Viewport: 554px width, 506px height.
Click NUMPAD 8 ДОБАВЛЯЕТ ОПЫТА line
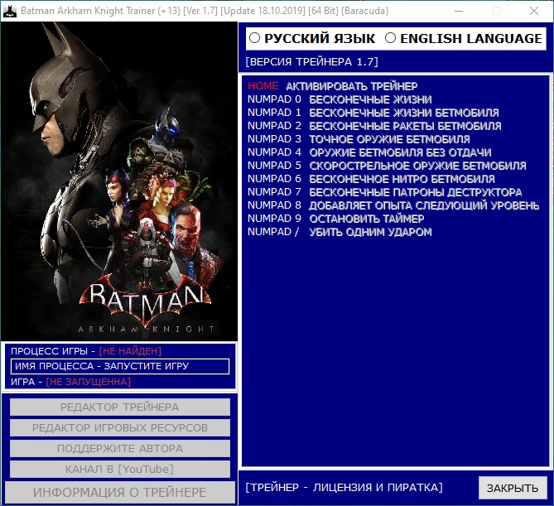point(393,205)
